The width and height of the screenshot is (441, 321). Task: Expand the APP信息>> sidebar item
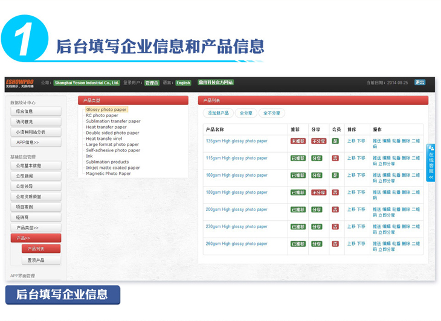(x=36, y=142)
